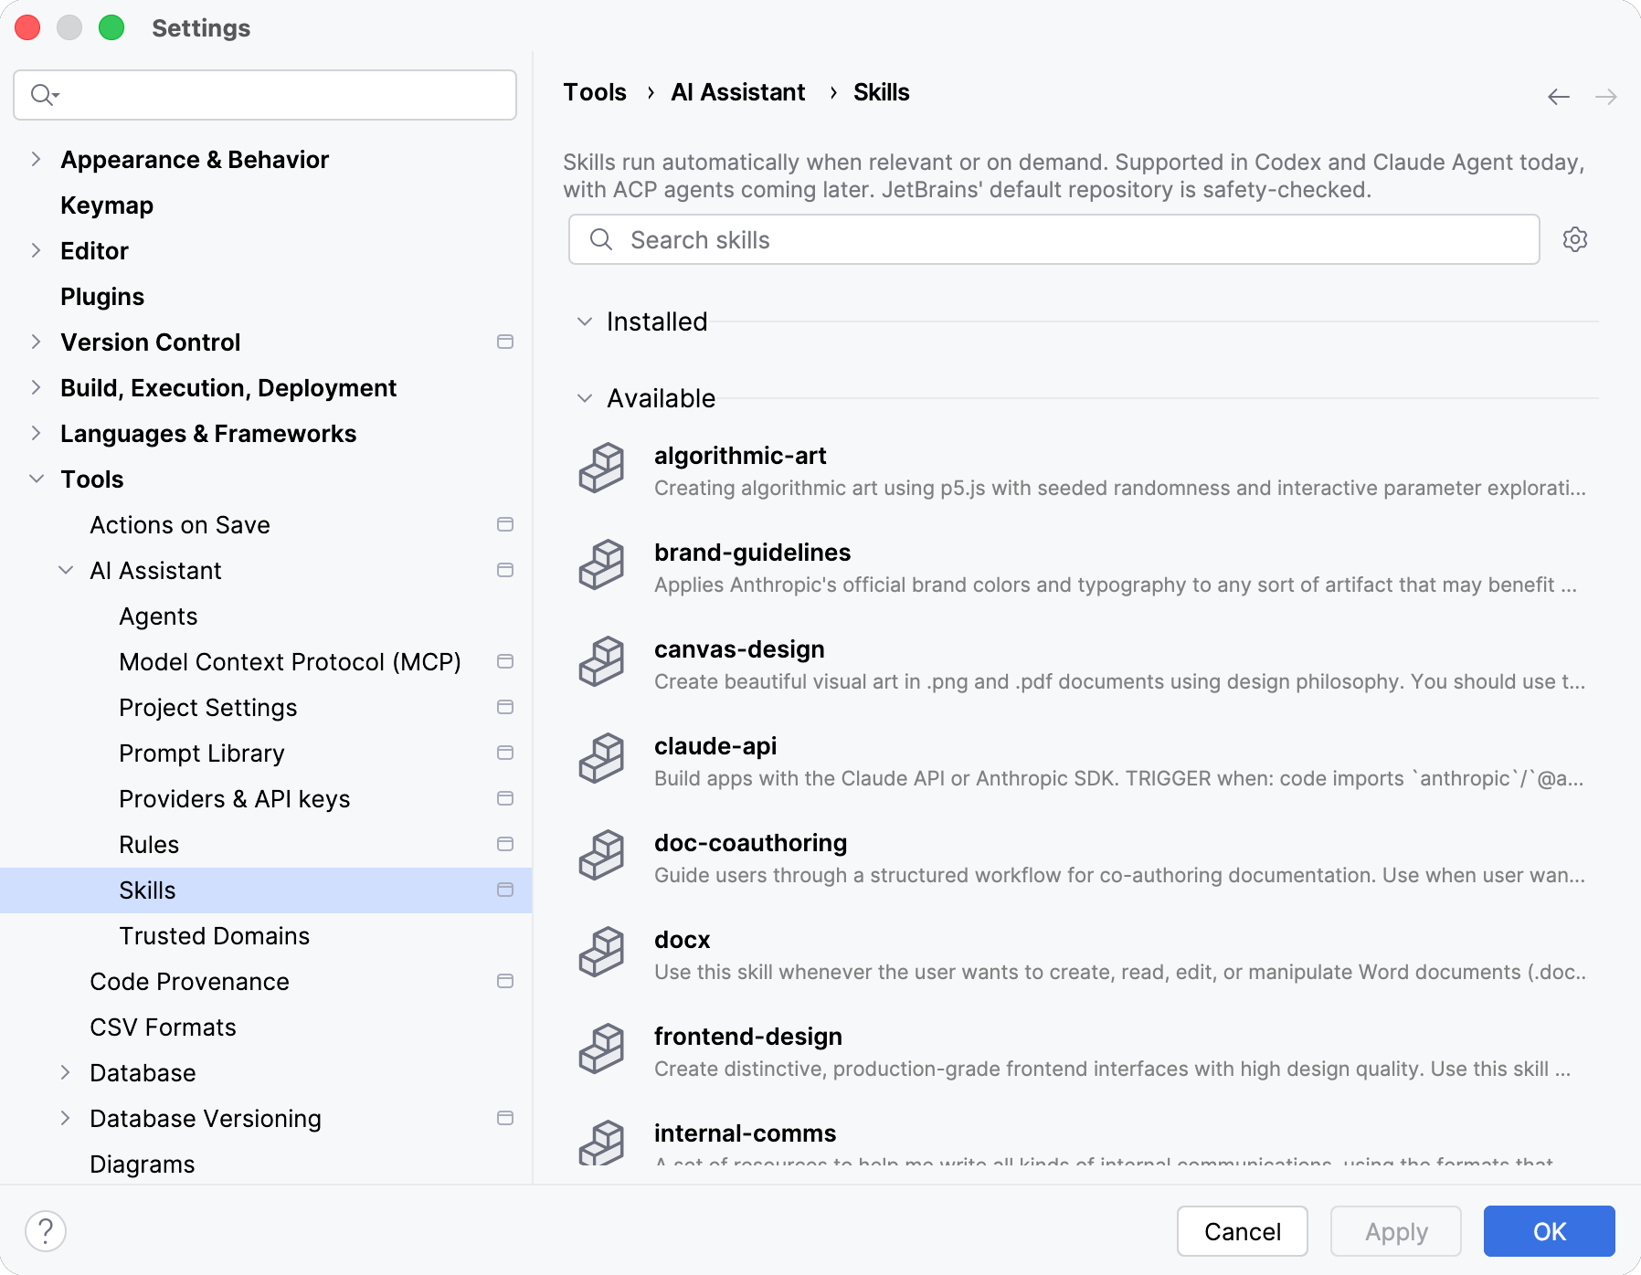The width and height of the screenshot is (1641, 1275).
Task: Expand the Database settings node
Action: click(x=66, y=1072)
